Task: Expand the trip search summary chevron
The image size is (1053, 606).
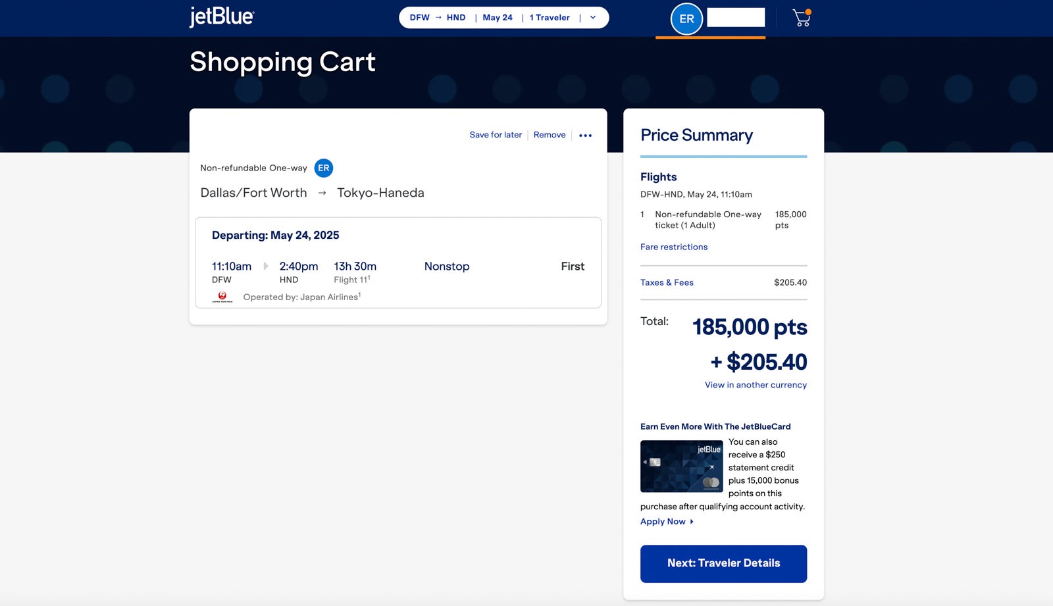Action: pos(593,18)
